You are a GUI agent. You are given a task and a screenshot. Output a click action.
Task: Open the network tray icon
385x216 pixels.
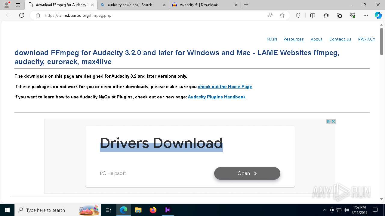(339, 210)
